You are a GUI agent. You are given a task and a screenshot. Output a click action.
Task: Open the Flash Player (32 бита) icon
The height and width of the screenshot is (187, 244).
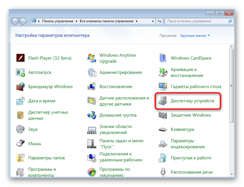[20, 58]
